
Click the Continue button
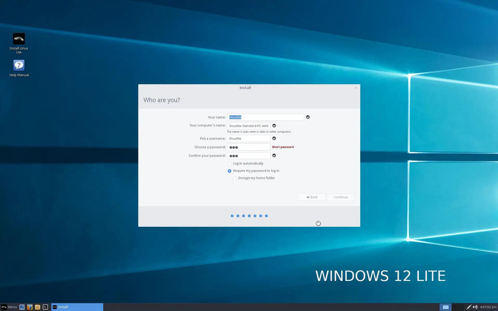[341, 197]
